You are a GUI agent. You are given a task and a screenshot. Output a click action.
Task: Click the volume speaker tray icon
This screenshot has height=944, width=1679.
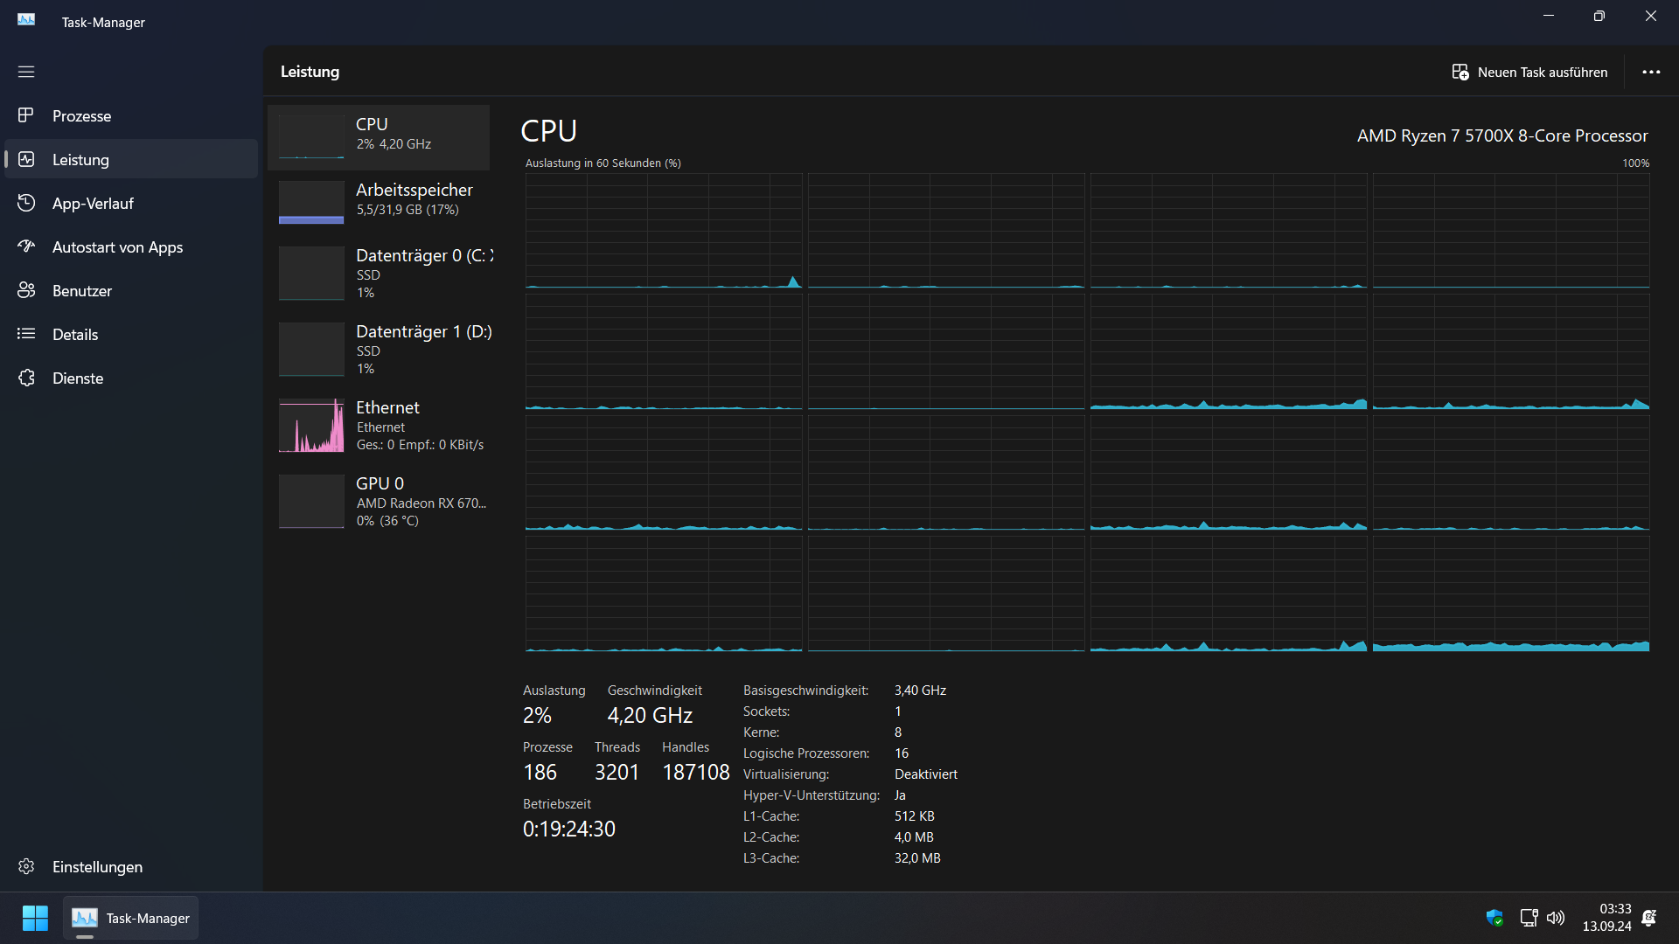pyautogui.click(x=1556, y=918)
